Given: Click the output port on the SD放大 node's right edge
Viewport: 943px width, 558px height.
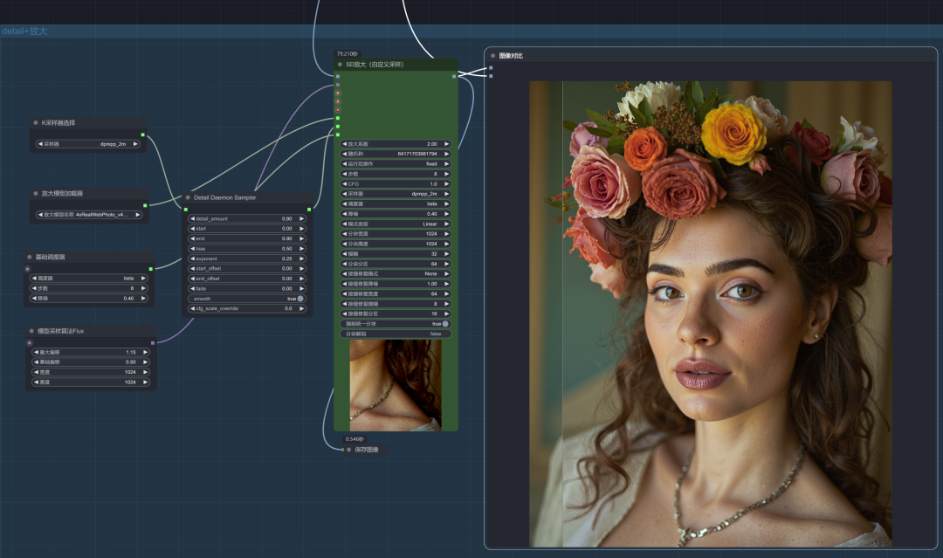Looking at the screenshot, I should pos(453,76).
